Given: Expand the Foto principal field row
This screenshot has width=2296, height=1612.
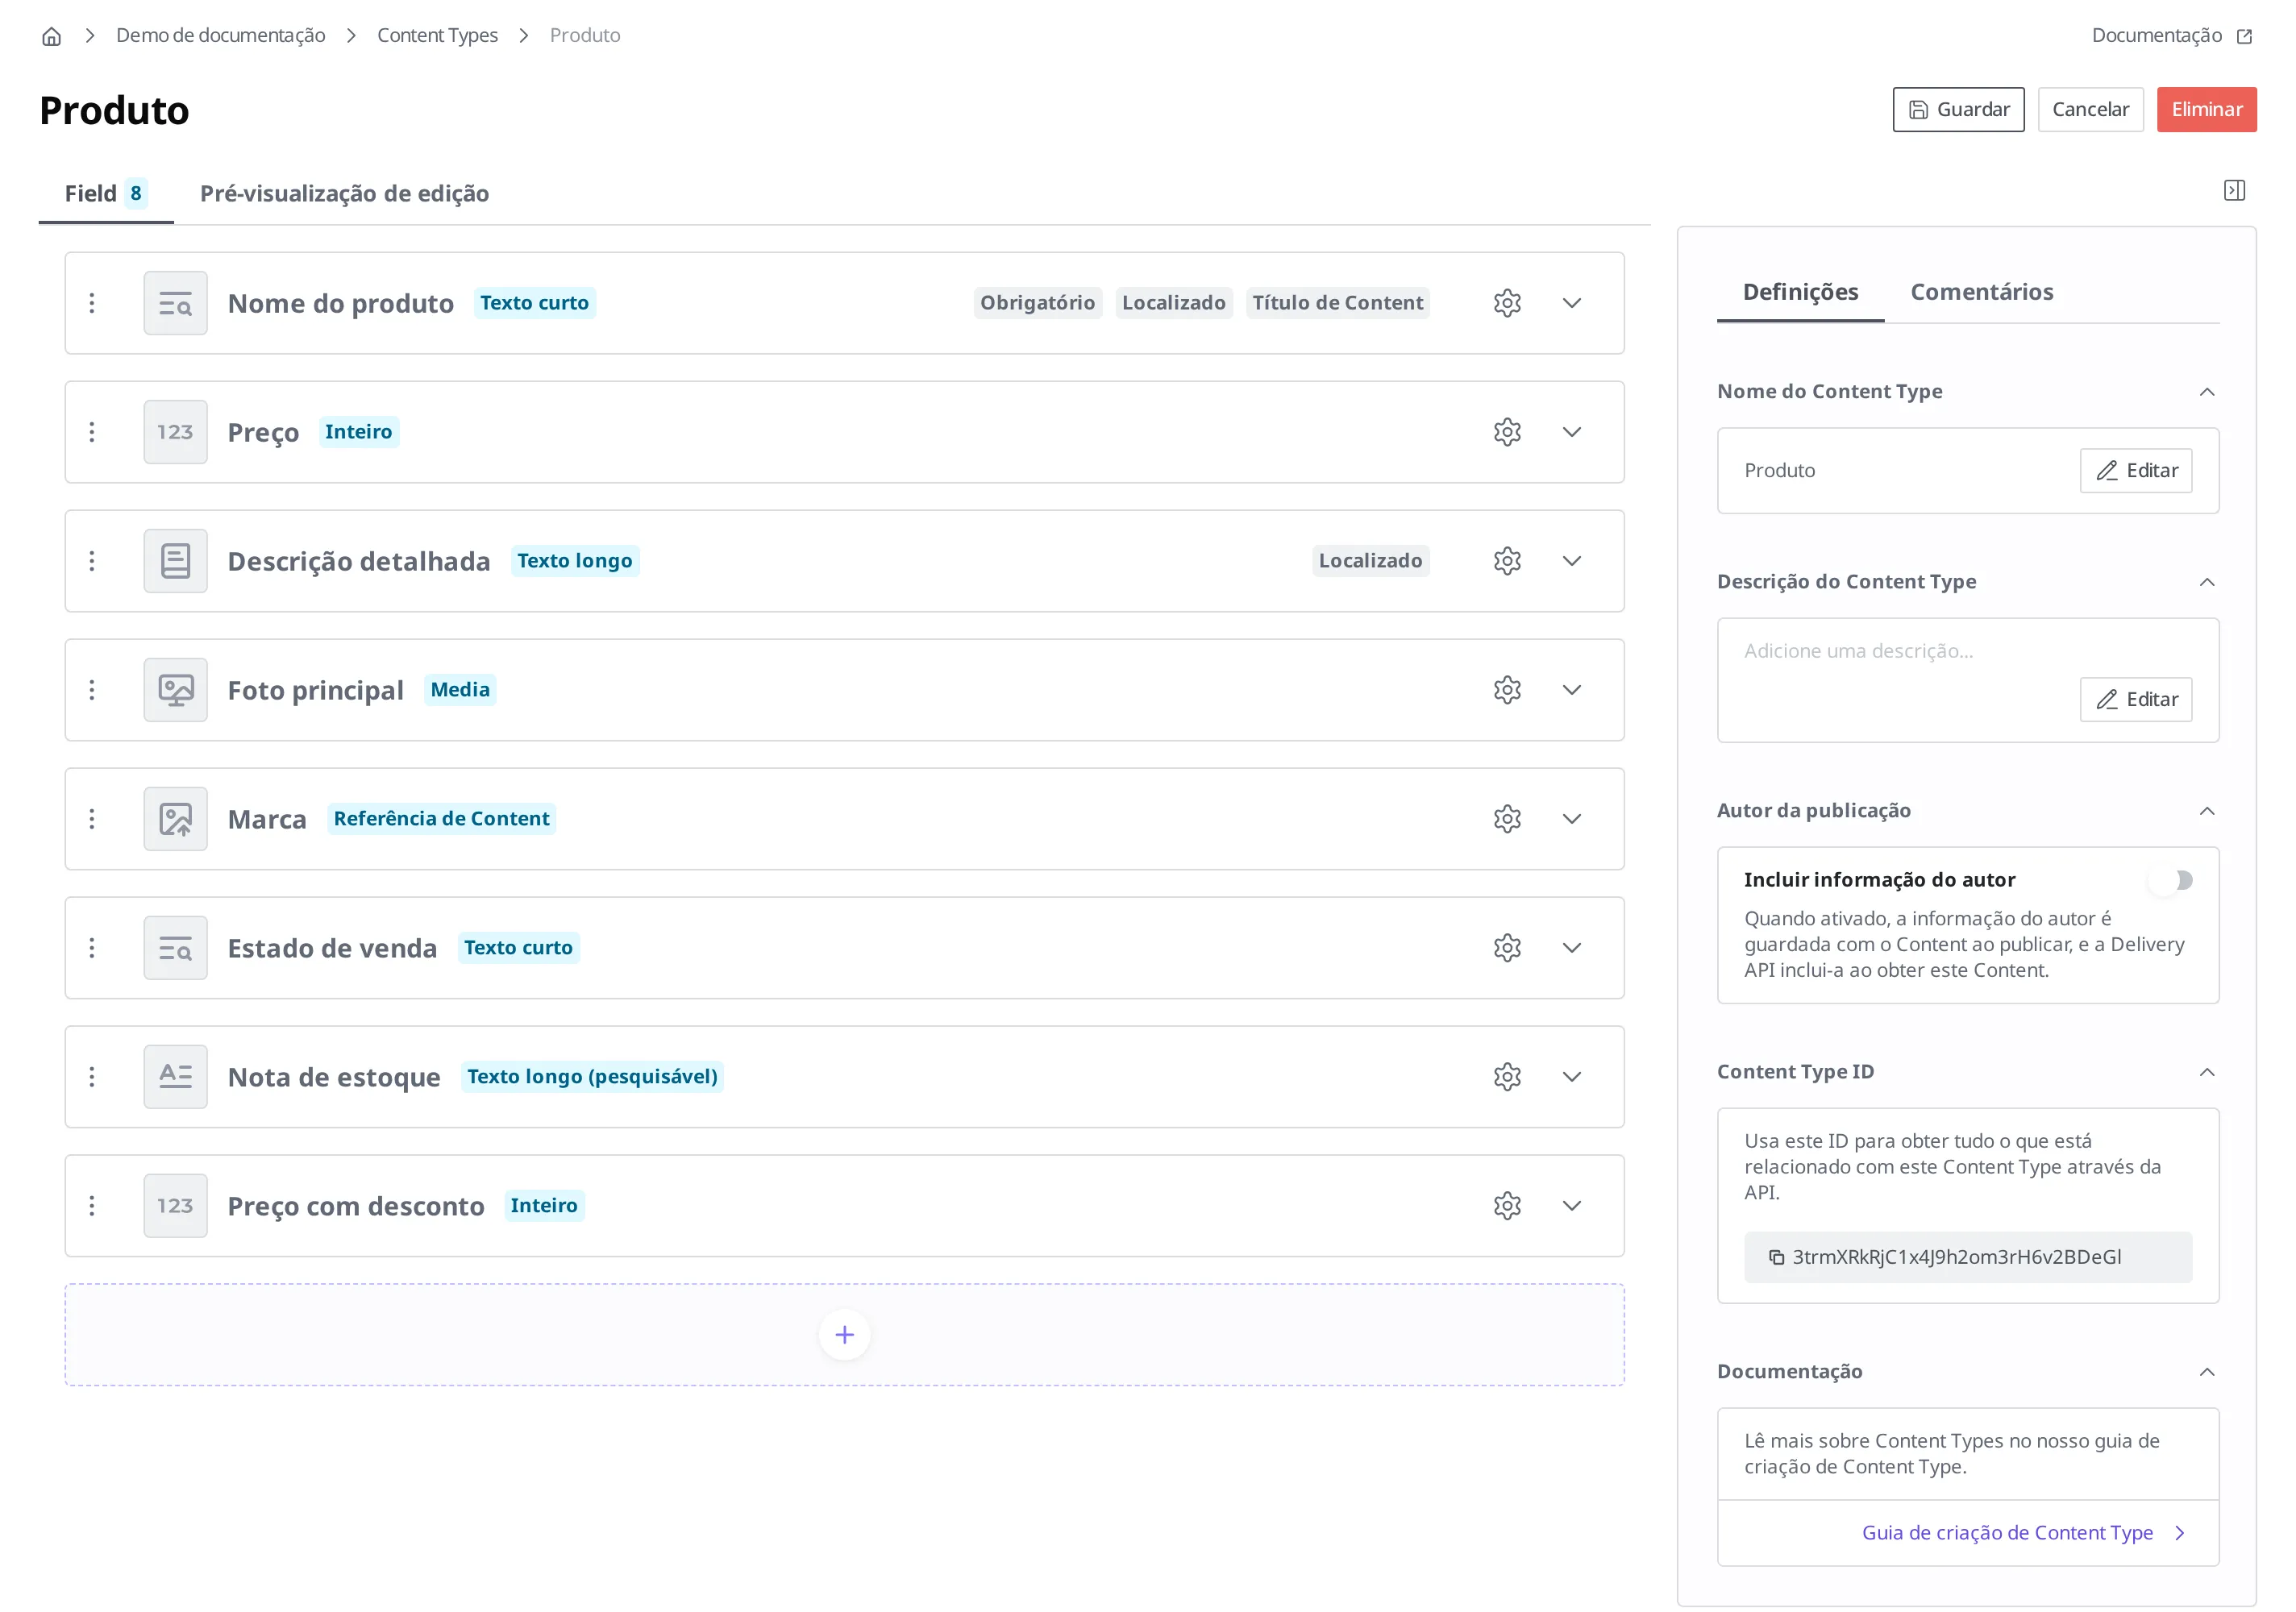Looking at the screenshot, I should click(x=1572, y=690).
